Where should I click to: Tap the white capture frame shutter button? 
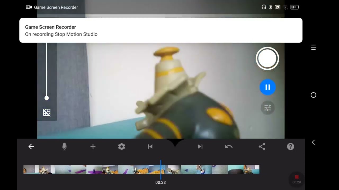click(267, 59)
